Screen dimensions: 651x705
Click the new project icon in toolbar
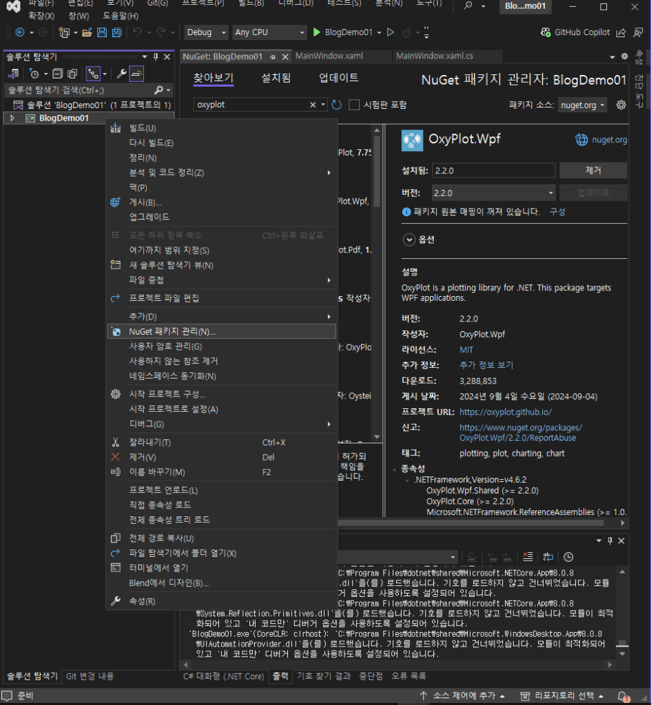pyautogui.click(x=64, y=32)
